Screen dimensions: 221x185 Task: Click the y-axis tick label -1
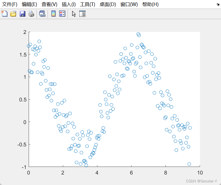[x=24, y=167]
